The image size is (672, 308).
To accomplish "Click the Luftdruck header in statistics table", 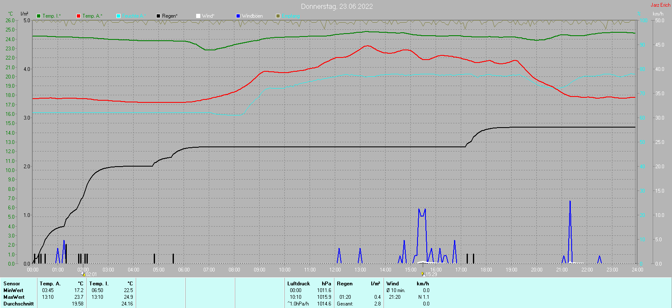I will (299, 284).
